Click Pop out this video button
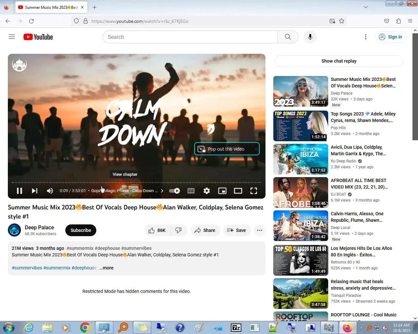 click(x=227, y=149)
